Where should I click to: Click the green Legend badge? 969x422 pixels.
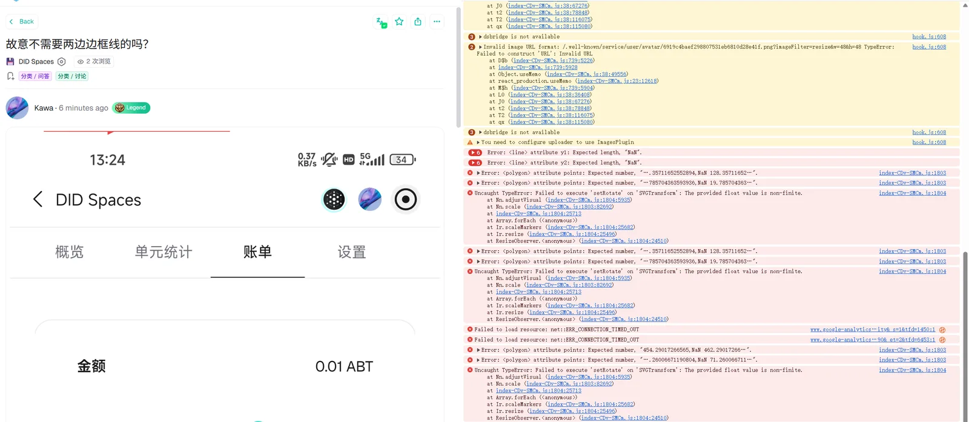(131, 108)
